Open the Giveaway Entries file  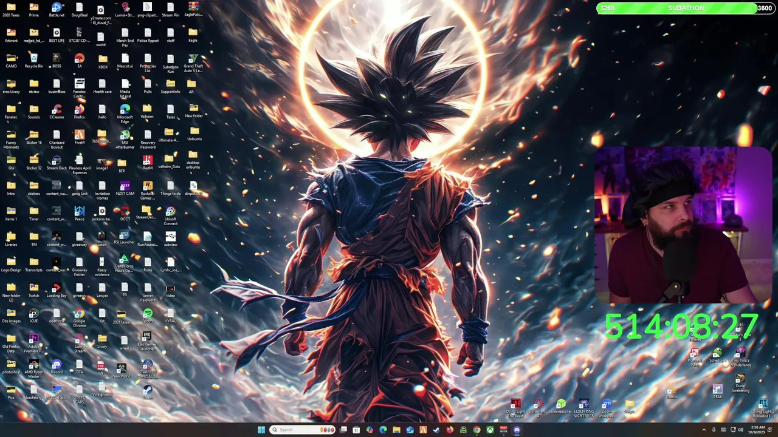coord(79,266)
